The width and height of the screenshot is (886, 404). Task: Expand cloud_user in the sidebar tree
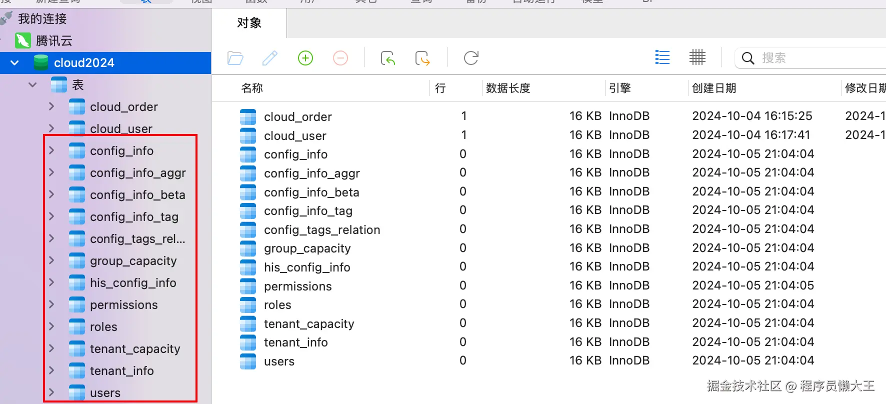coord(51,128)
